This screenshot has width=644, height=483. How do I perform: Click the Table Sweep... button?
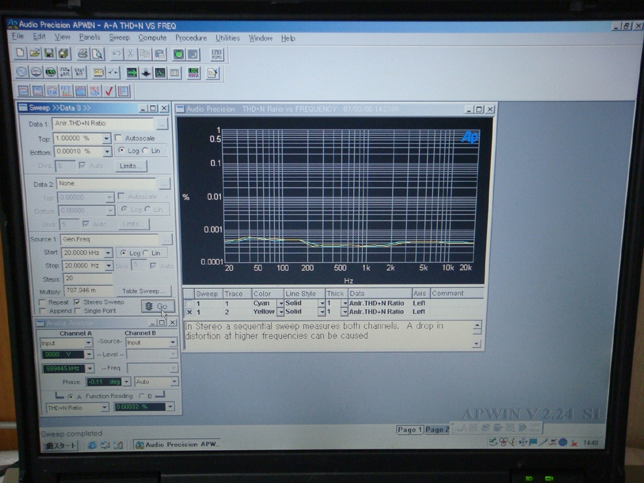(143, 291)
